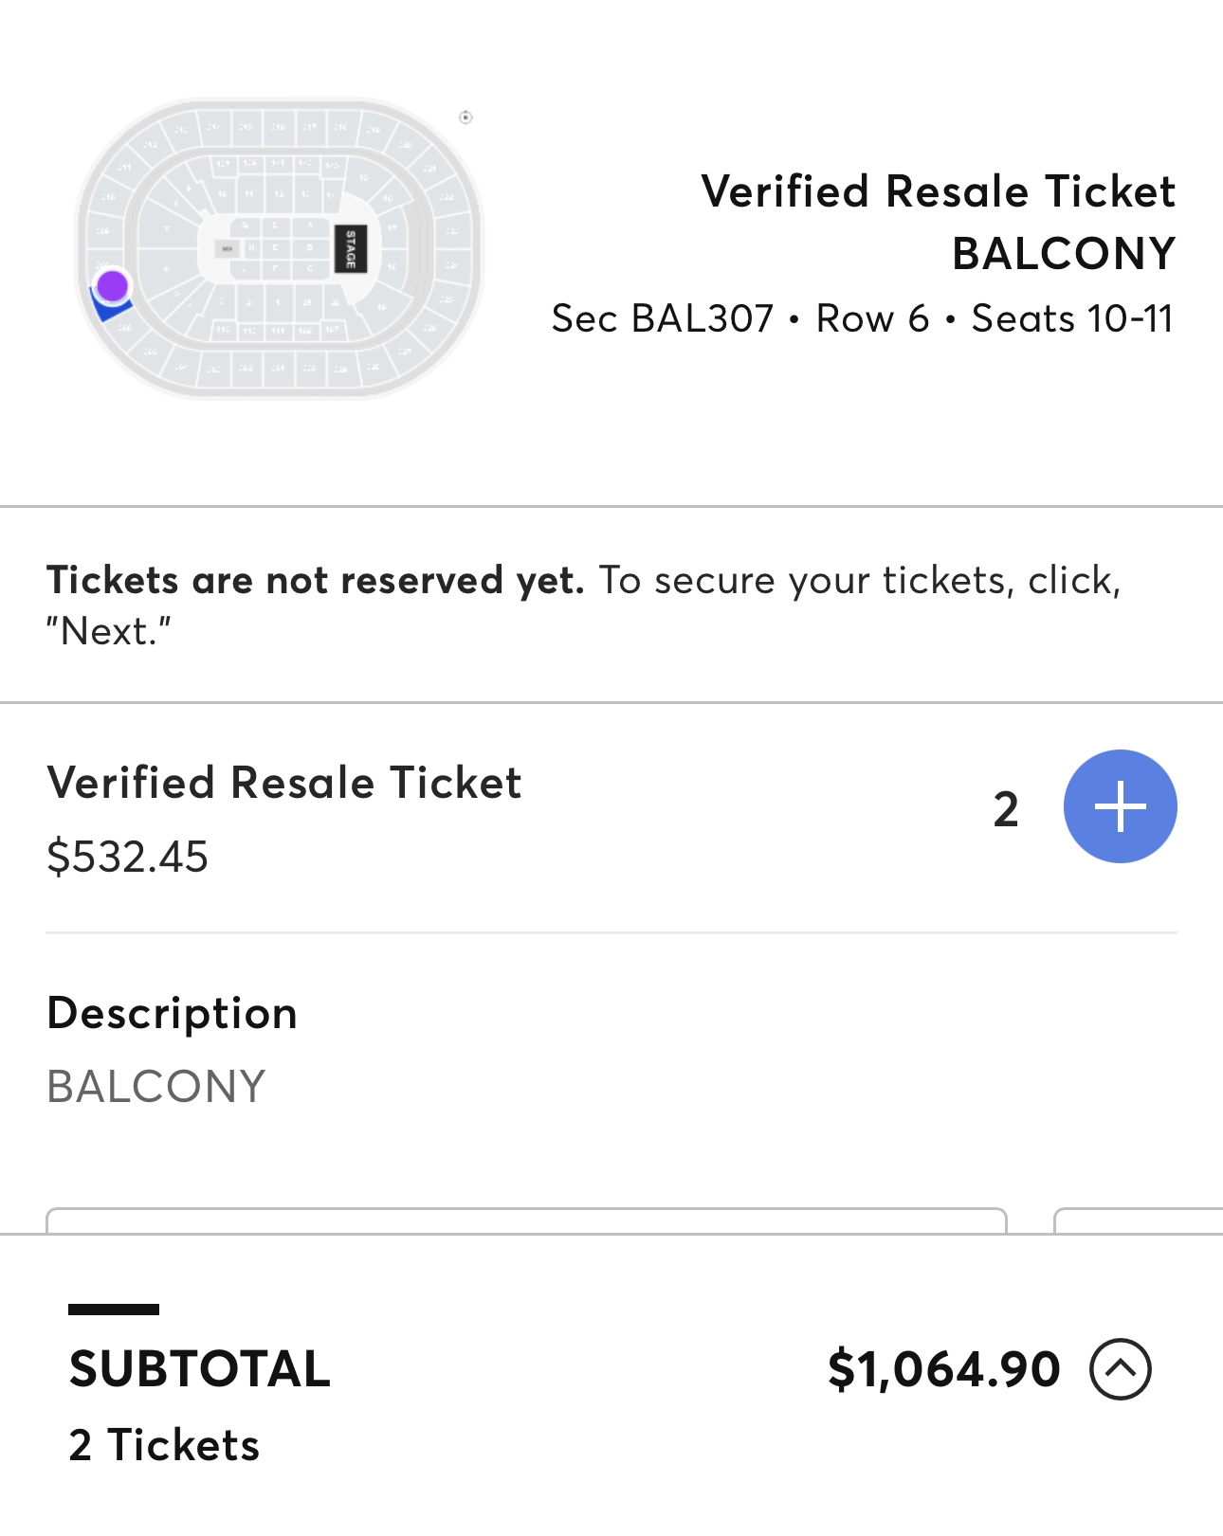The width and height of the screenshot is (1223, 1536).
Task: Select the STAGE block on the seat map
Action: 350,248
